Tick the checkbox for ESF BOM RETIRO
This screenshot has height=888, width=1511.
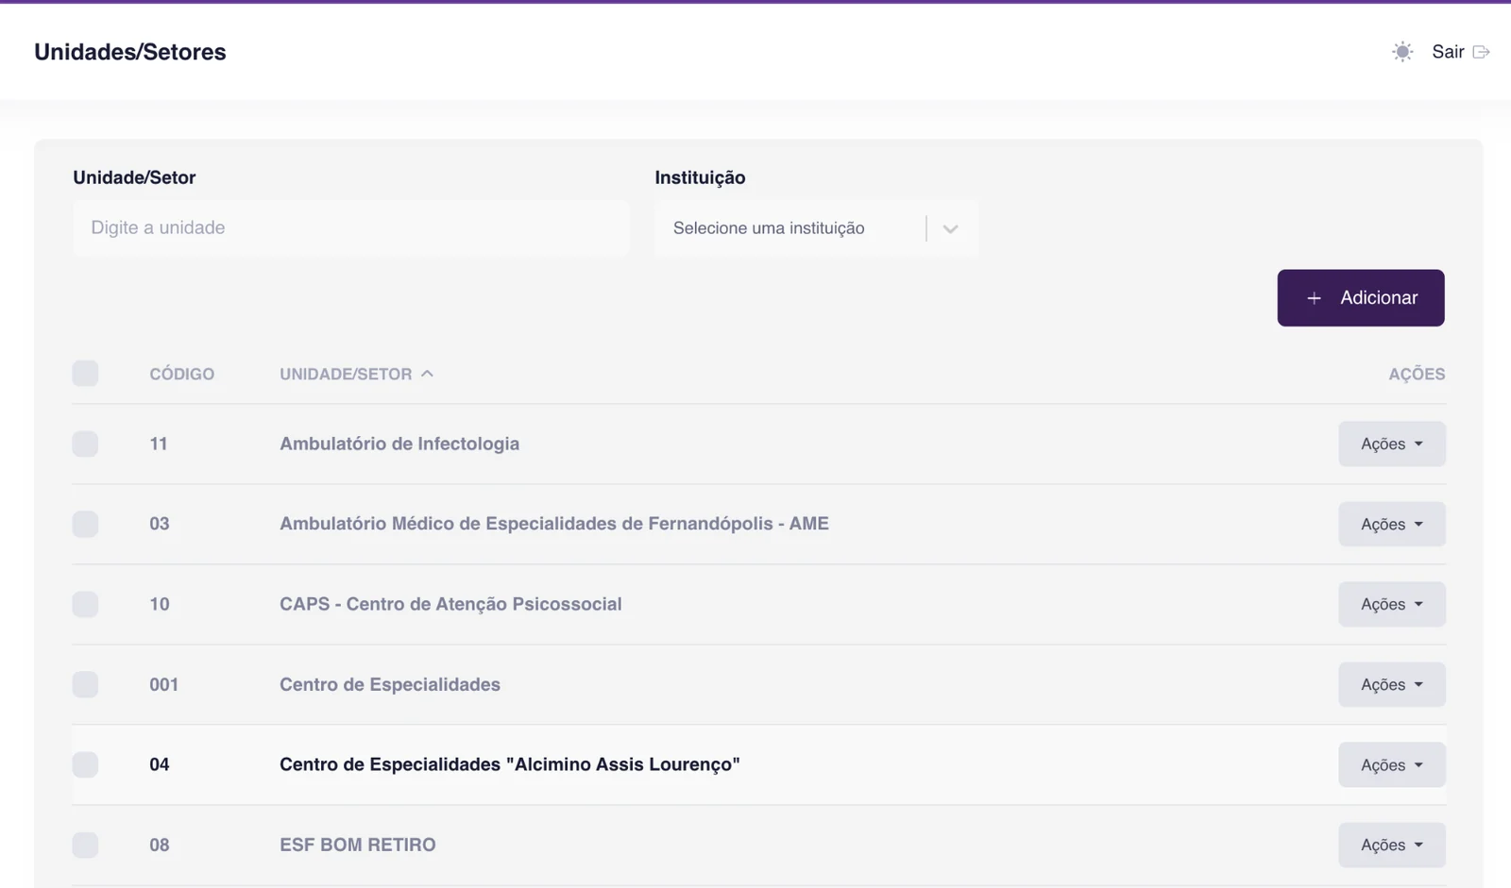(85, 845)
